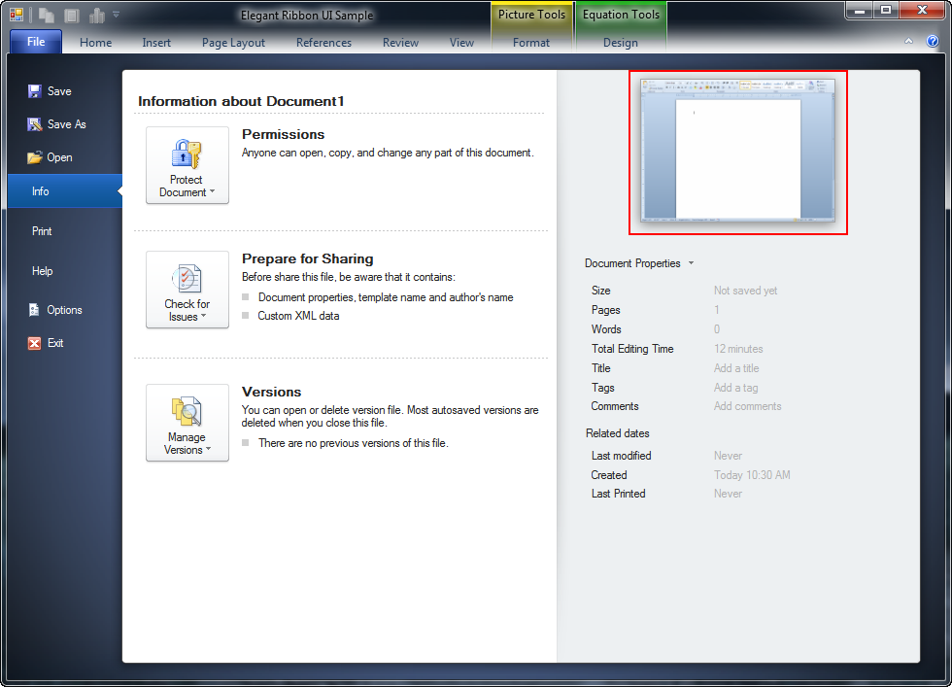
Task: Close the Elegant Ribbon UI Sample window
Action: 922,11
